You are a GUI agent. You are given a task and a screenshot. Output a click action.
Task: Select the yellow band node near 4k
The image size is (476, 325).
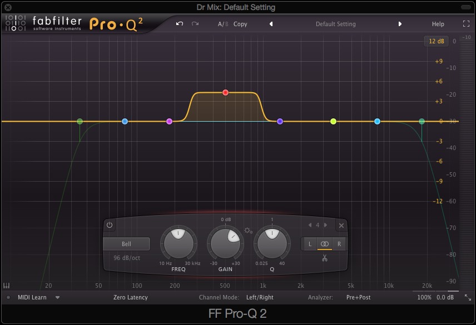click(x=333, y=122)
